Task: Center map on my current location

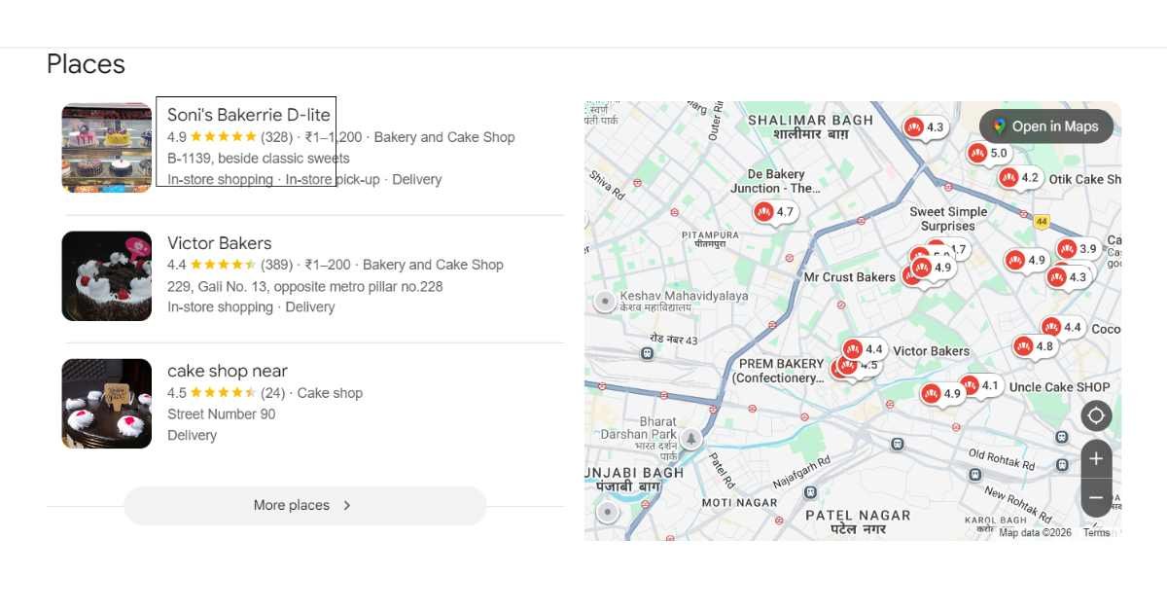Action: (x=1096, y=415)
